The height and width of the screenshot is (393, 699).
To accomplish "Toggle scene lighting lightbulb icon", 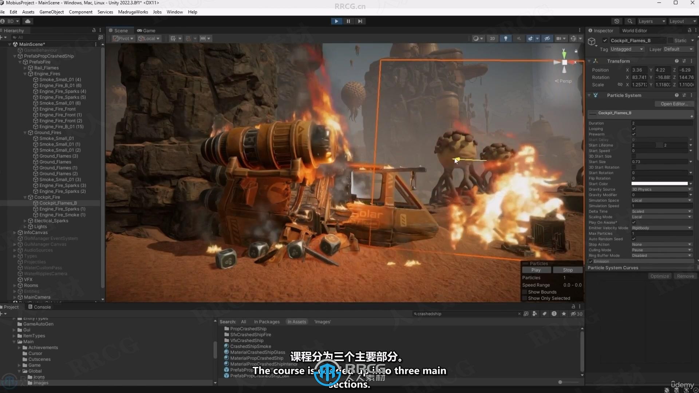I will click(x=506, y=39).
